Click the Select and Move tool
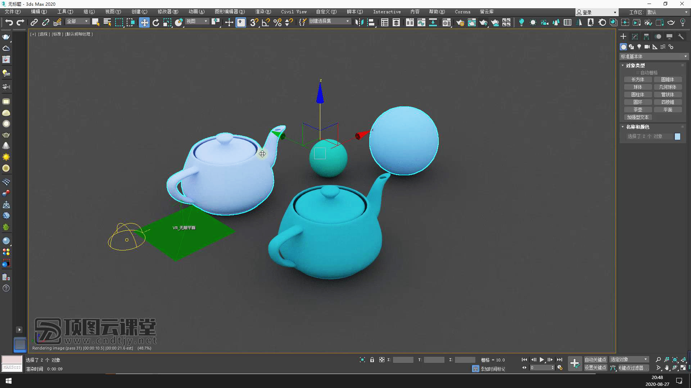 pos(144,23)
